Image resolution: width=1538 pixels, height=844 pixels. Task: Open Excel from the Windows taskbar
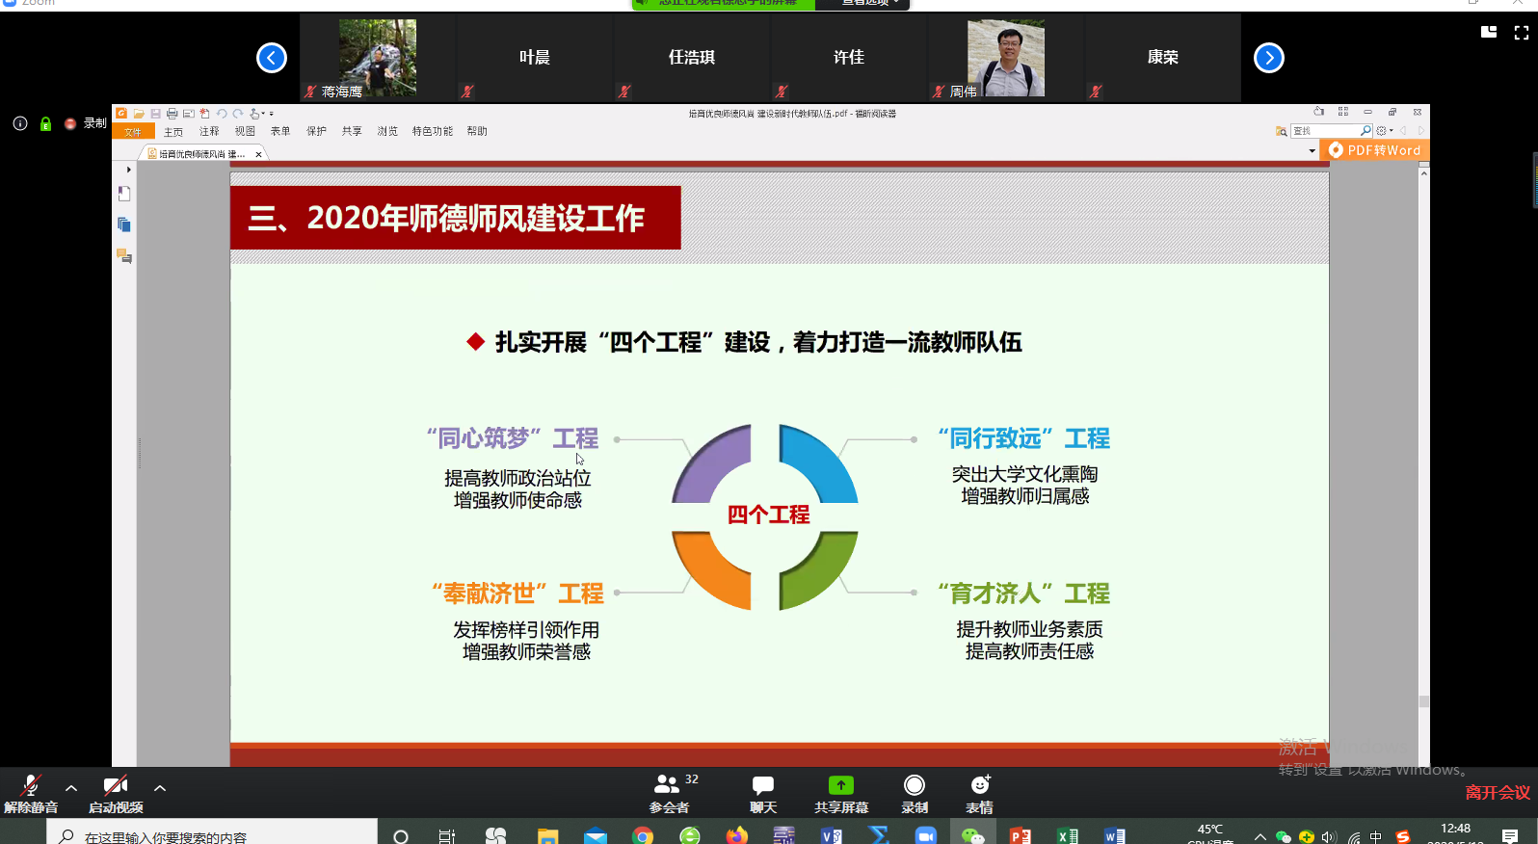point(1068,835)
